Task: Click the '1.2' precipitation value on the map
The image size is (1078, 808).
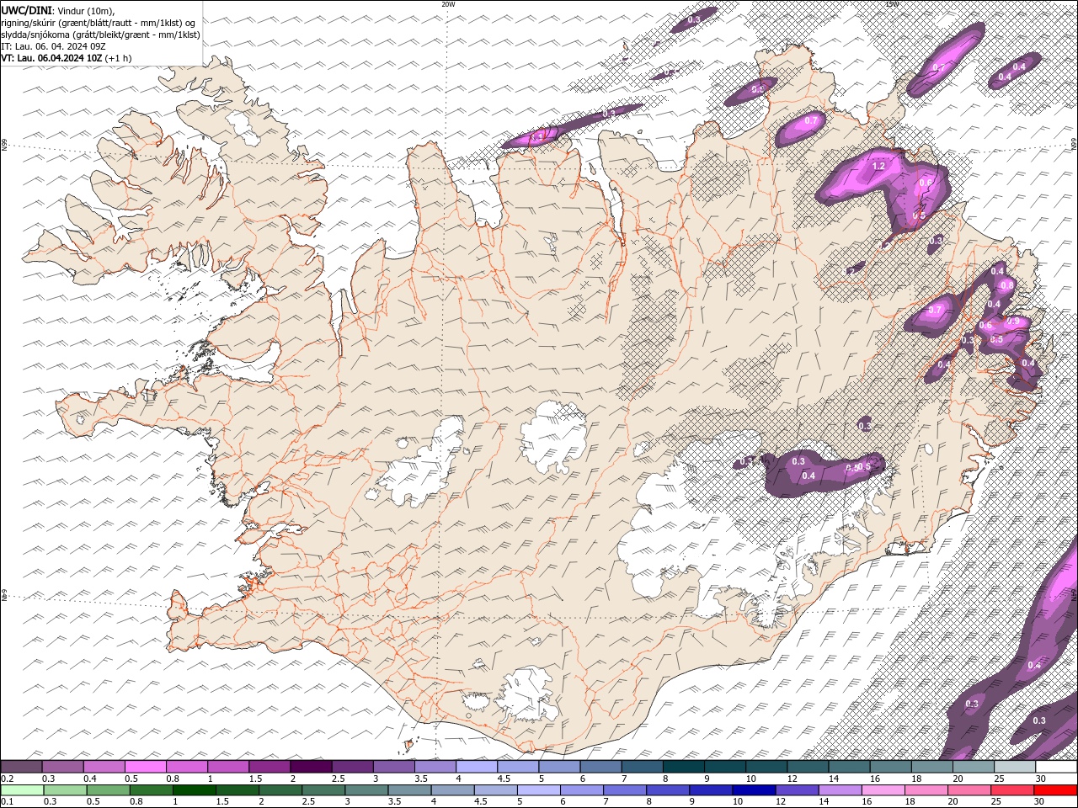Action: (879, 167)
